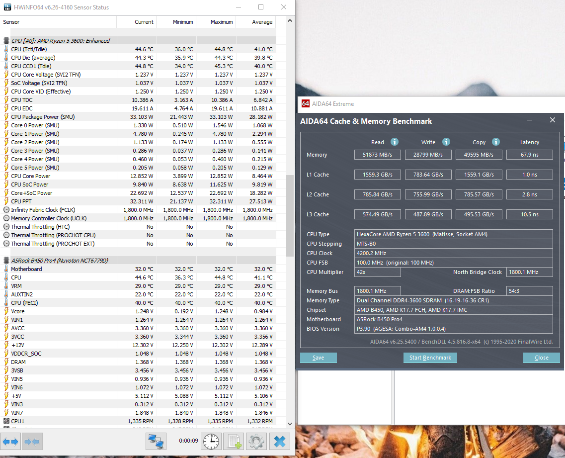Image resolution: width=565 pixels, height=458 pixels.
Task: Select the Thermal Throttling (PROCHOT EXT) row
Action: point(138,244)
